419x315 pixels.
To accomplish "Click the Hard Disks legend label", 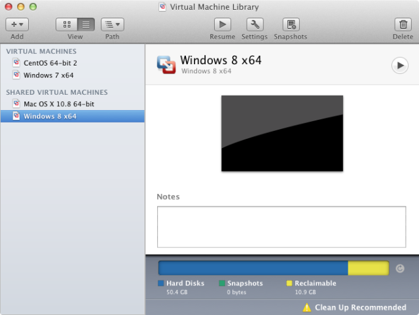I will coord(185,283).
